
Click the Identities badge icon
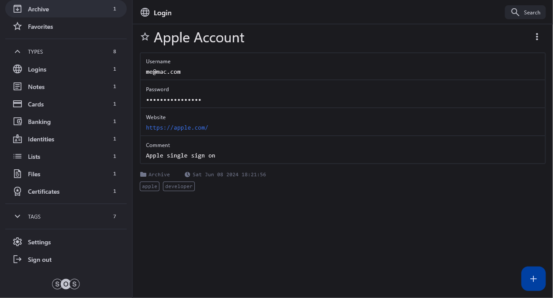click(17, 139)
